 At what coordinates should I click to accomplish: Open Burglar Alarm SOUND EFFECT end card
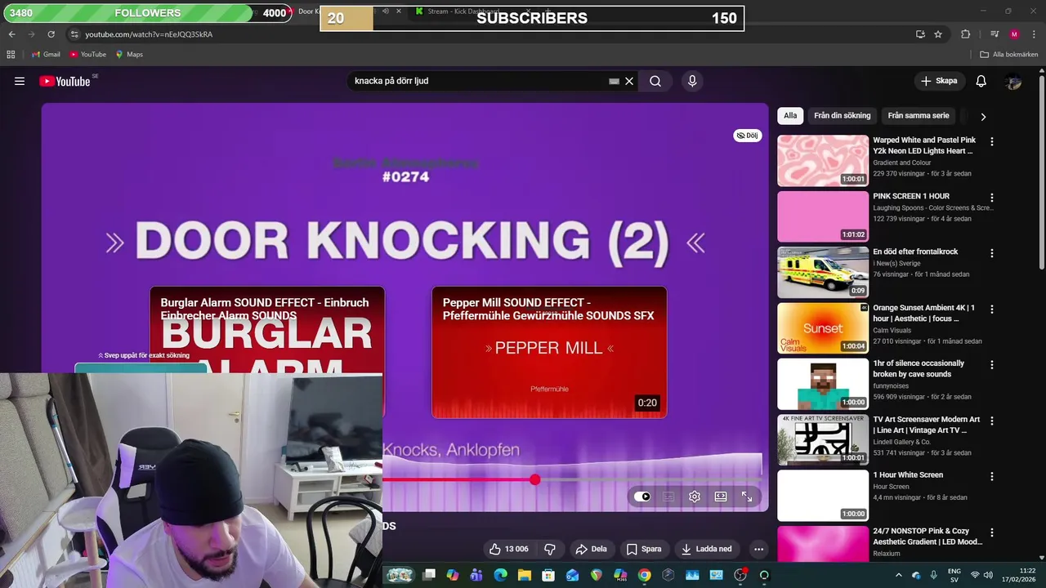coord(266,330)
